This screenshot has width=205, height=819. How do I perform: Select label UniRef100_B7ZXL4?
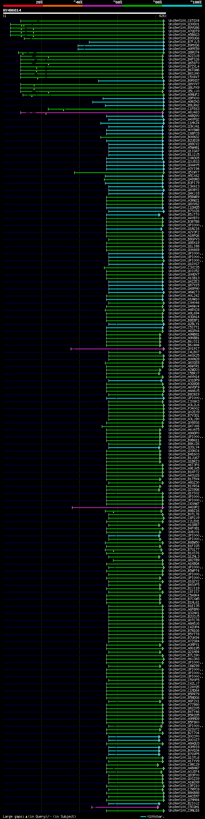click(x=184, y=67)
